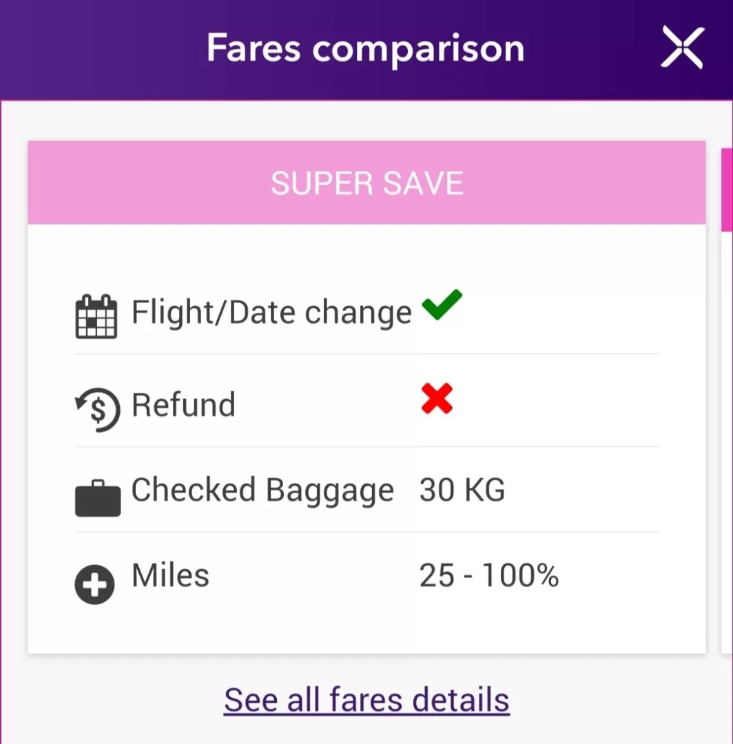
Task: Tap the Miles label
Action: [x=170, y=575]
